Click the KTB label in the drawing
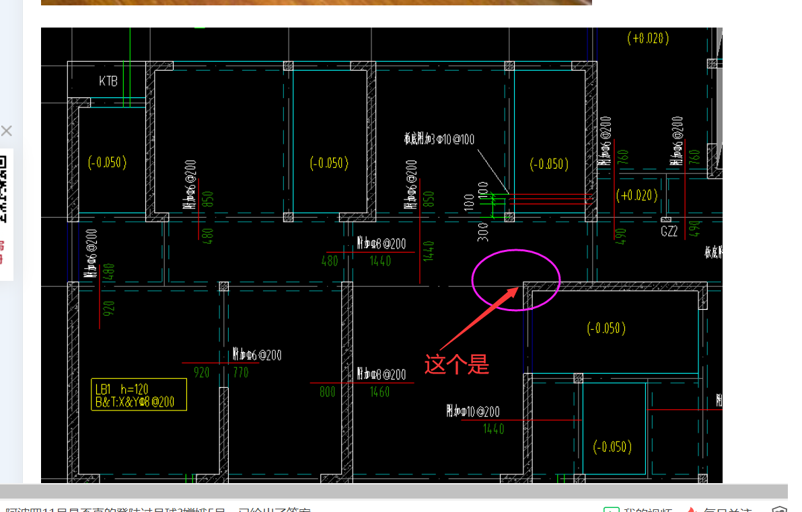Viewport: 802px width, 512px height. pyautogui.click(x=108, y=81)
